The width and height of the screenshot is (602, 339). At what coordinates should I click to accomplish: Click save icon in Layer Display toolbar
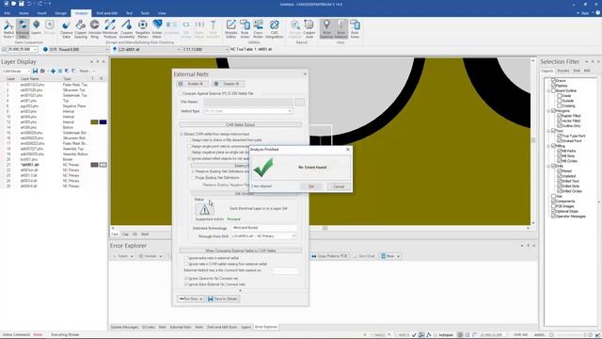coord(35,72)
